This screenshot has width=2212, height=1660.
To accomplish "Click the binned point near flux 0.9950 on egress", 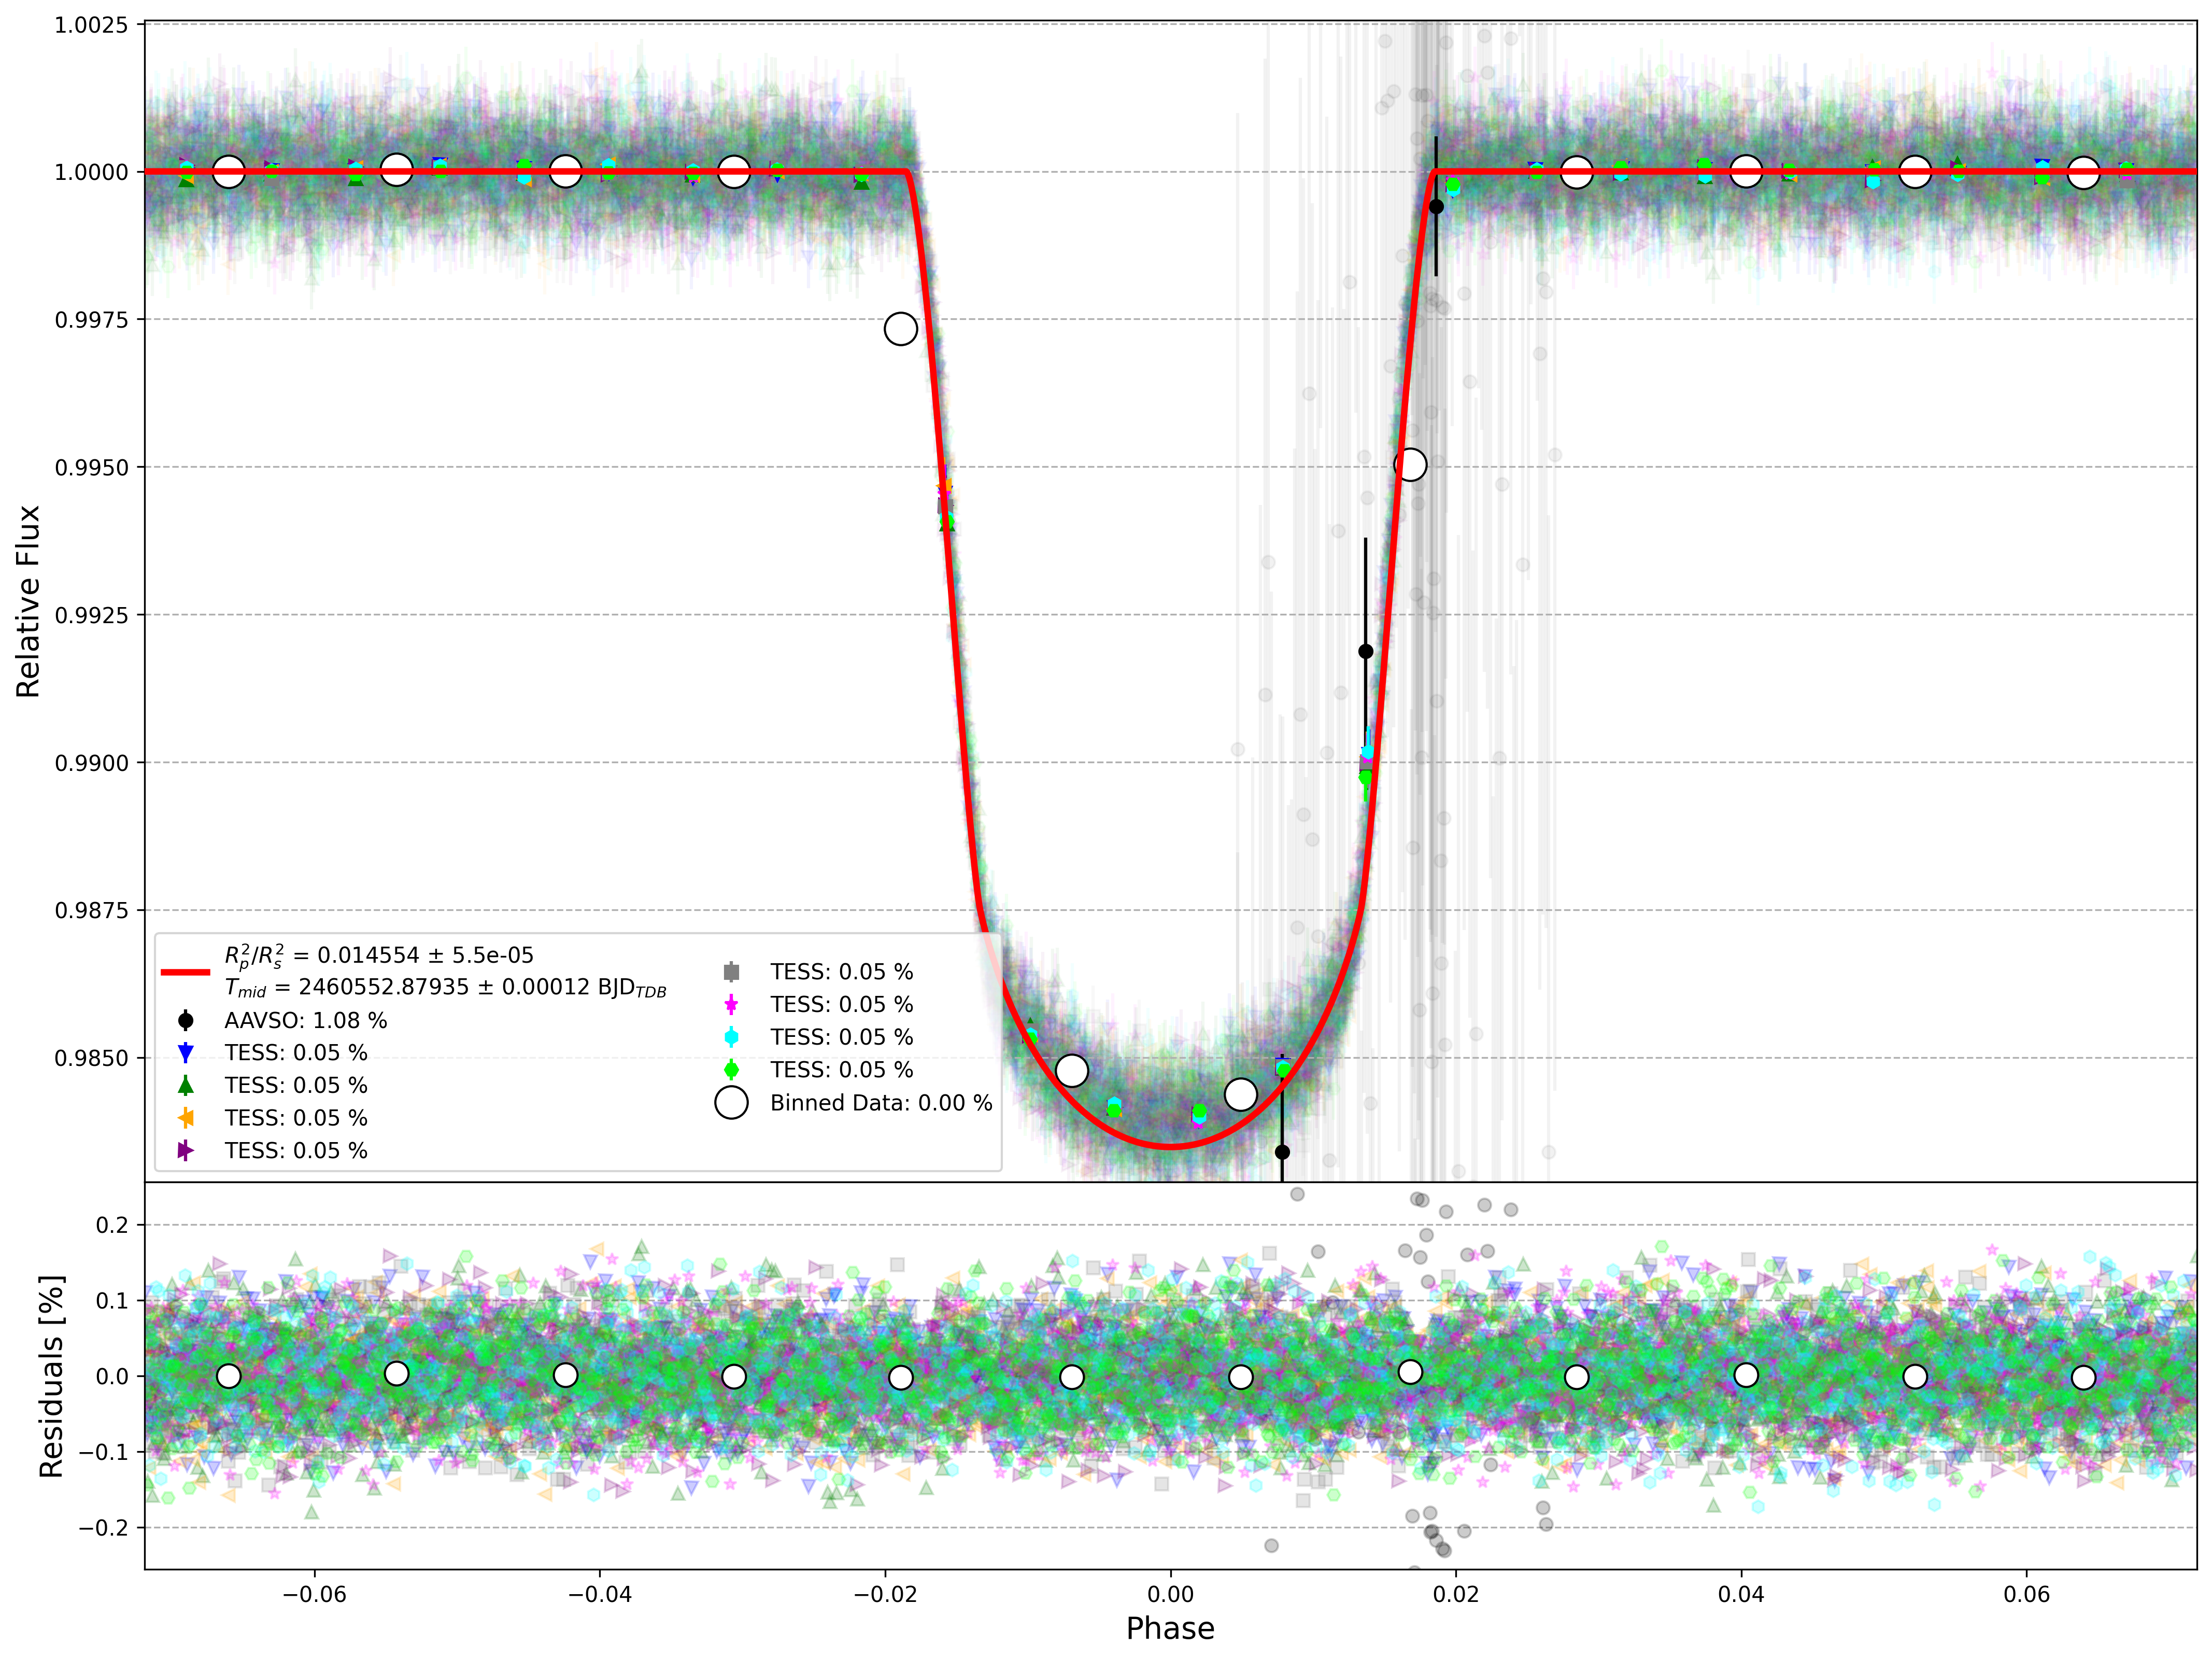I will [1409, 464].
